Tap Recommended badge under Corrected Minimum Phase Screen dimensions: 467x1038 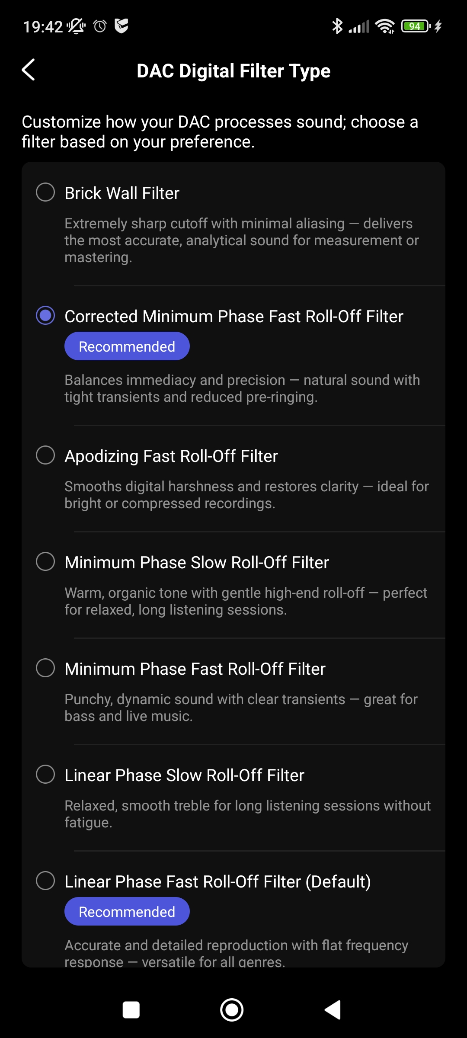[x=127, y=346]
